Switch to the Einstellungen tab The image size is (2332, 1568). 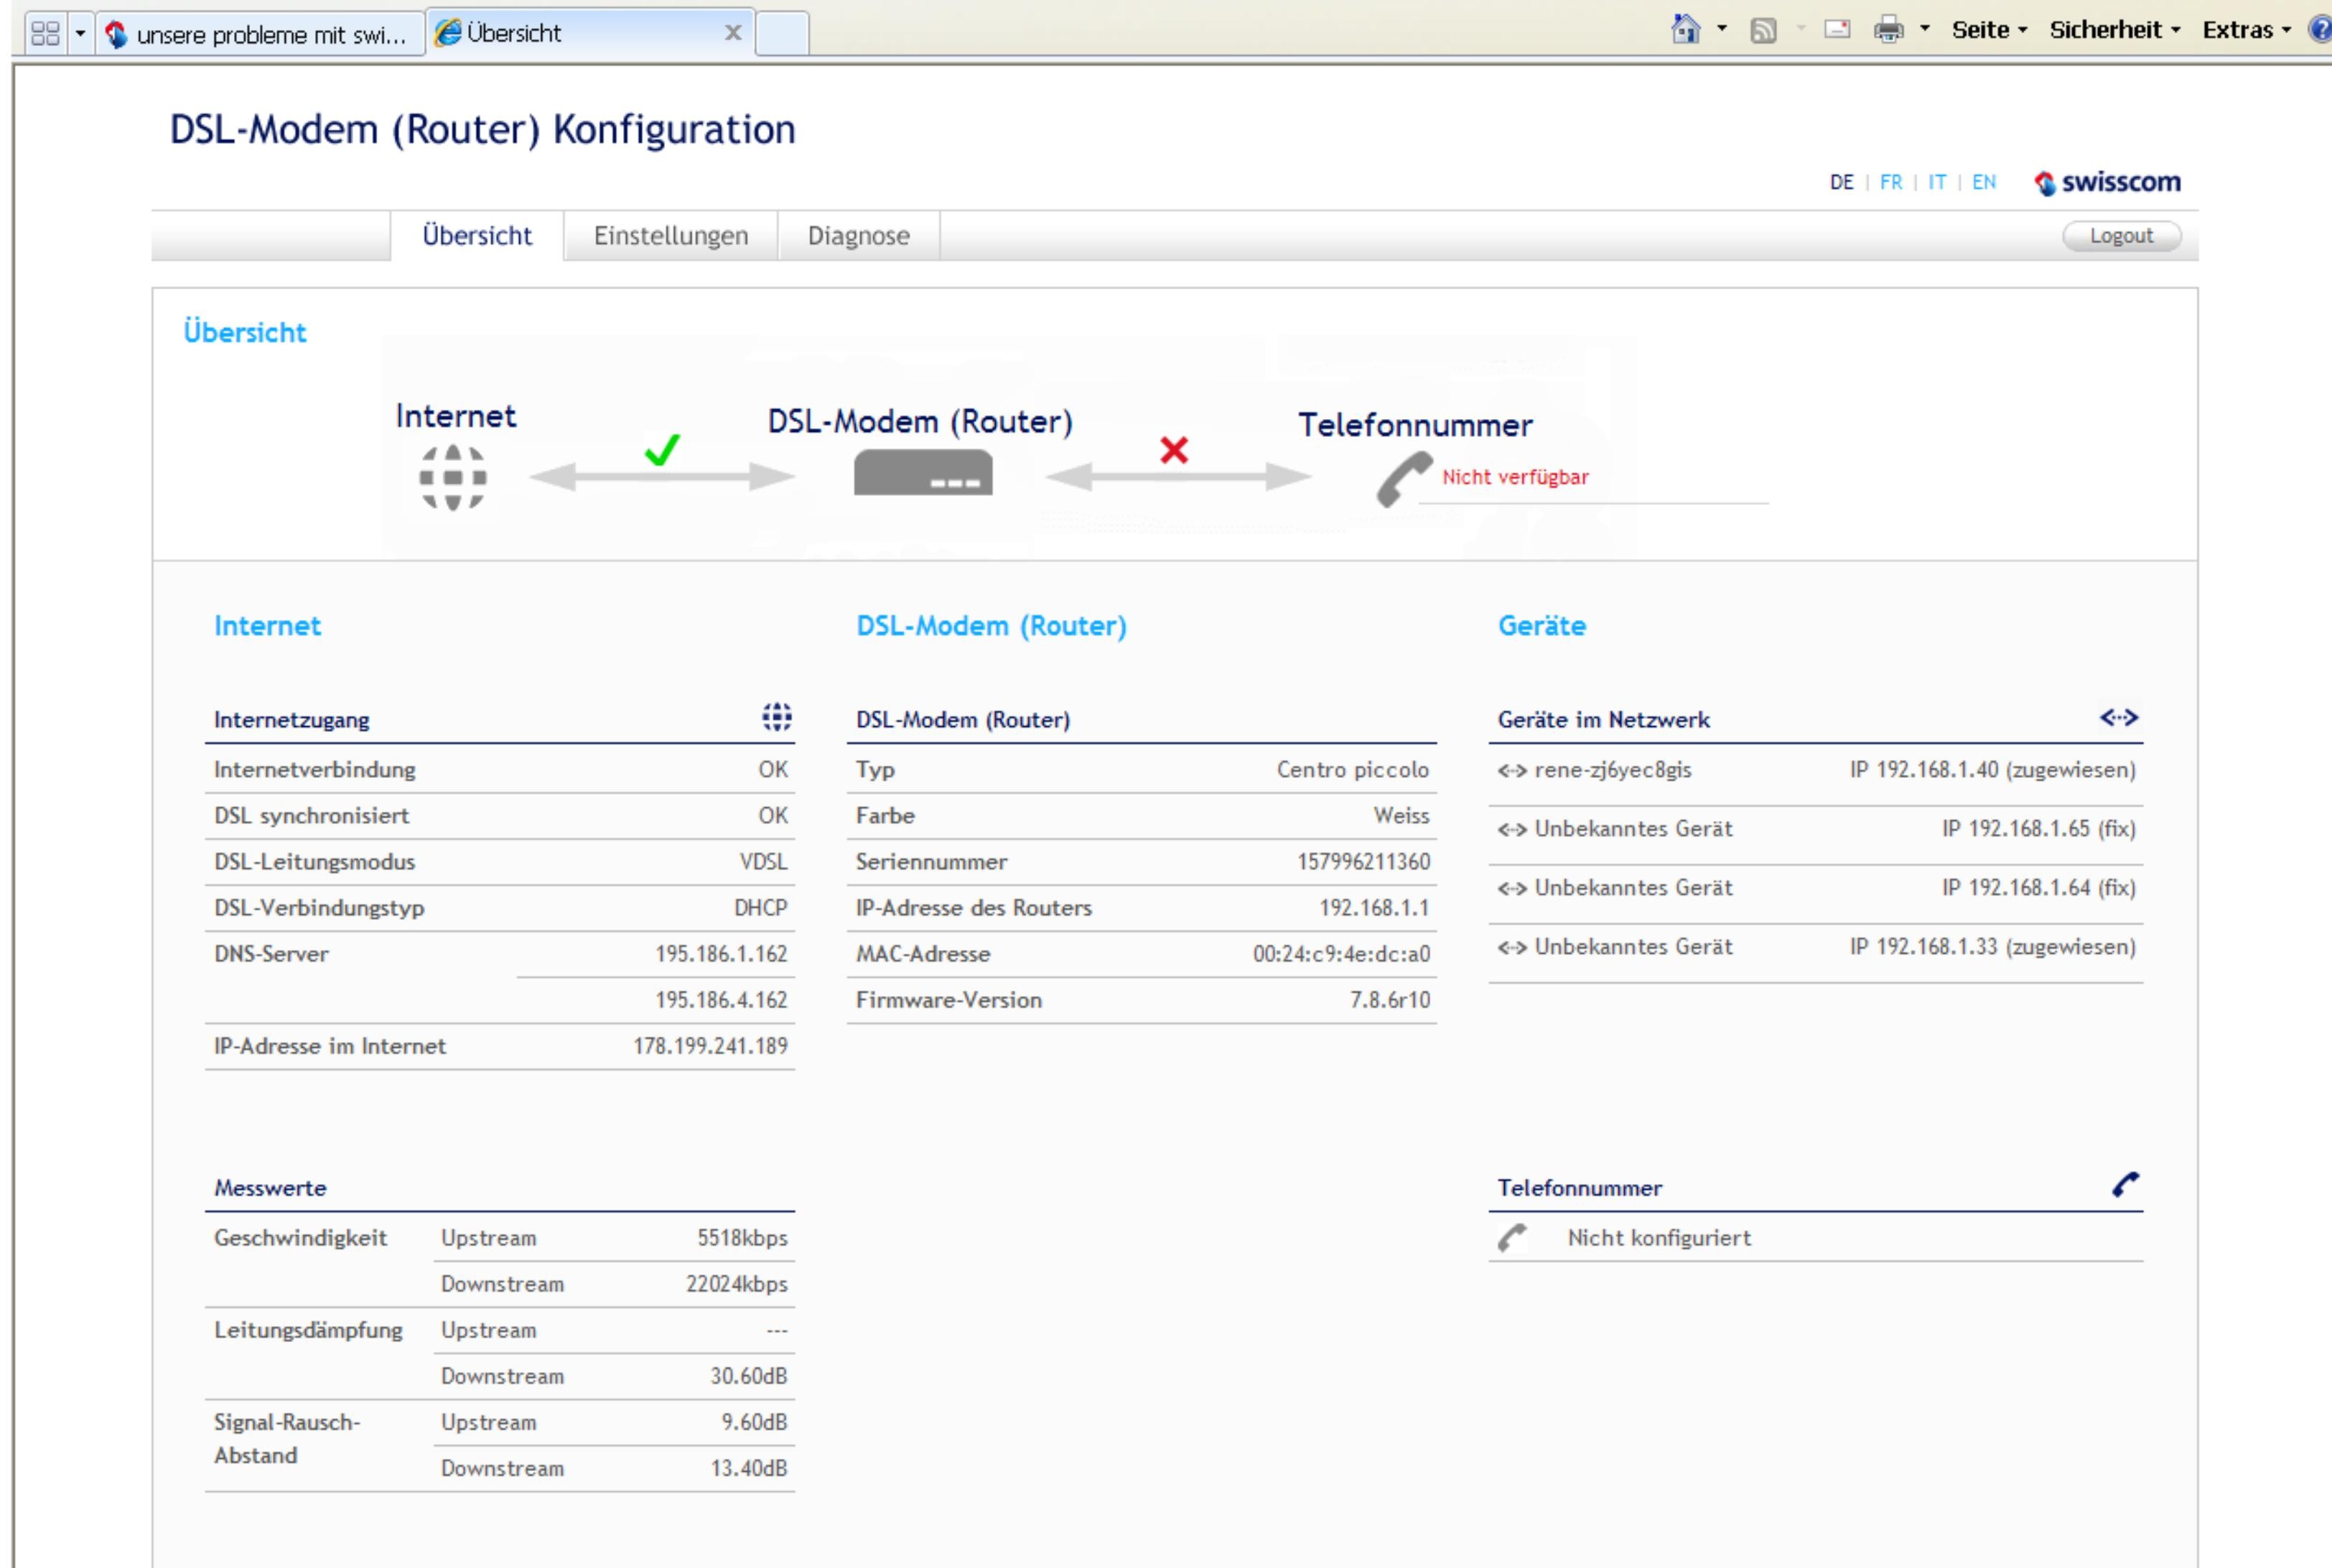[x=671, y=236]
